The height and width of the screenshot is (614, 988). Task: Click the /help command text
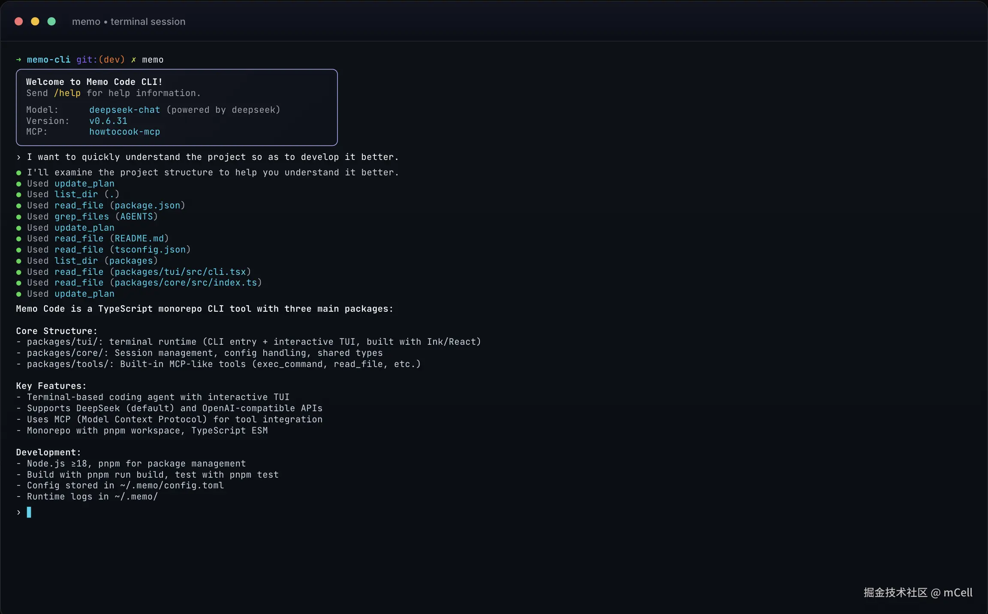(x=67, y=93)
